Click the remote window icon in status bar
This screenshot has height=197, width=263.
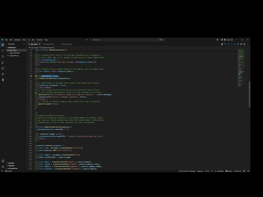[x=2, y=171]
